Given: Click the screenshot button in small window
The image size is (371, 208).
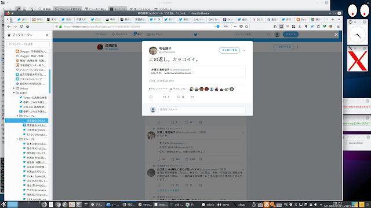Looking at the screenshot, I should 356,143.
